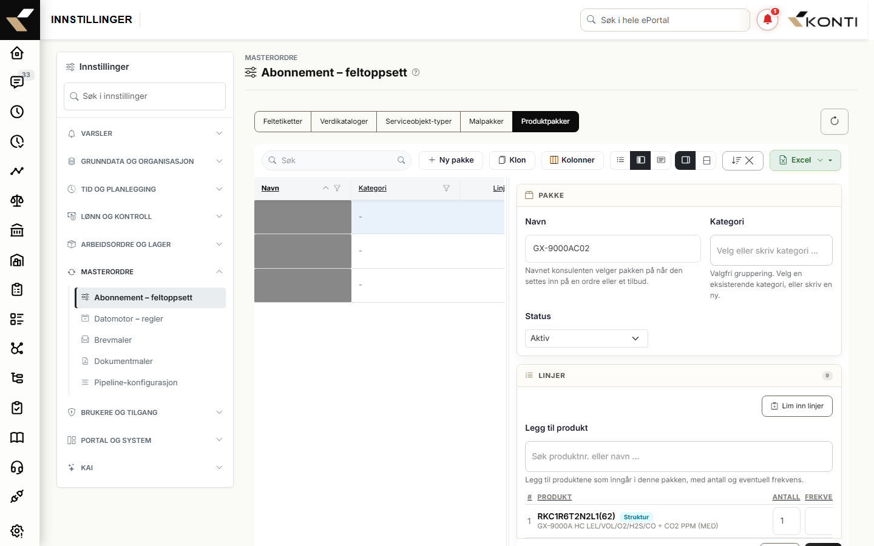The image size is (874, 546).
Task: Expand PORTAL OG SYSTEM section
Action: point(145,440)
